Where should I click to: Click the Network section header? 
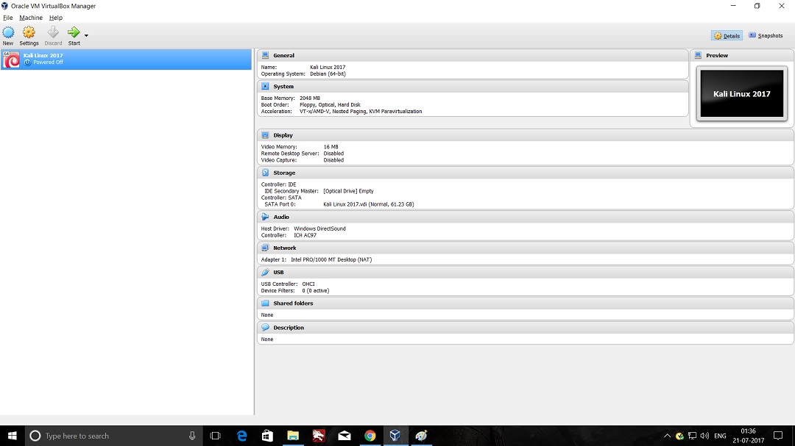pos(284,248)
